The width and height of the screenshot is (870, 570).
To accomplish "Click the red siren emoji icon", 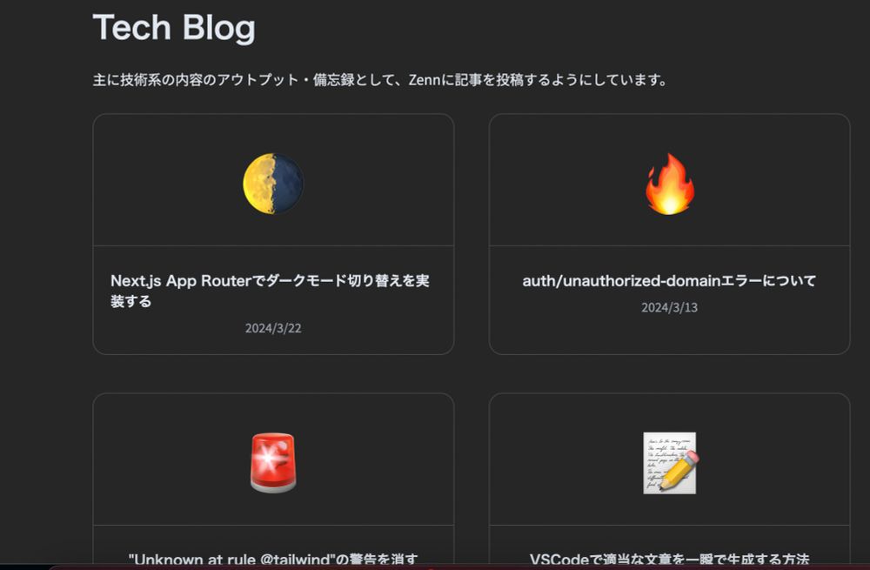I will pyautogui.click(x=273, y=463).
